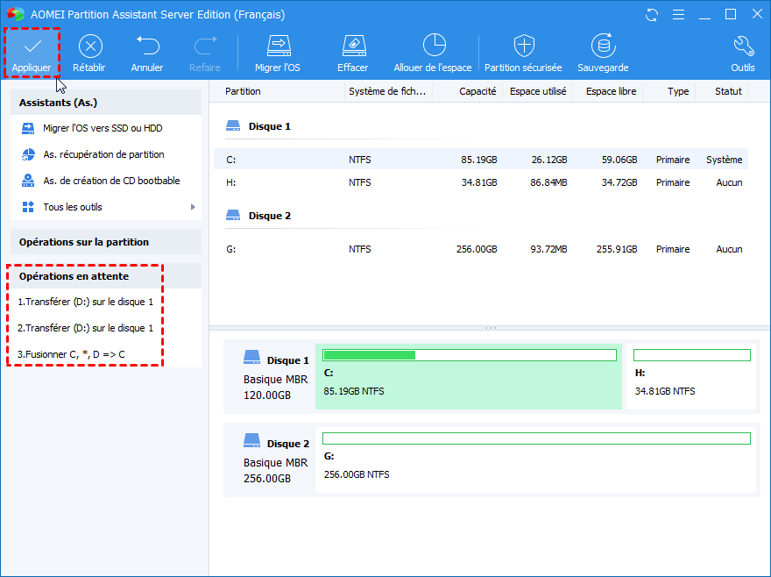771x577 pixels.
Task: Select the H: partition row in list
Action: [x=482, y=182]
